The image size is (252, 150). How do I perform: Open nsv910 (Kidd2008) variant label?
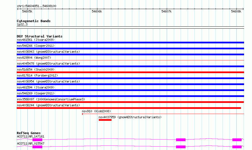pos(96,111)
